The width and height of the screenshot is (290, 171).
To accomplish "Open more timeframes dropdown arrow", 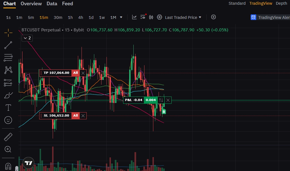I will (121, 17).
